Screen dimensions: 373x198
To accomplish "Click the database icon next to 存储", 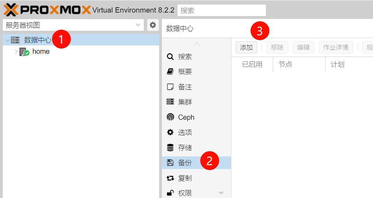I will (170, 148).
